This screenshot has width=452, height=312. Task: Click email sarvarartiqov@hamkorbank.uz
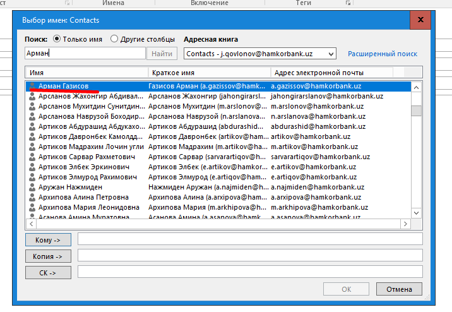tap(320, 157)
